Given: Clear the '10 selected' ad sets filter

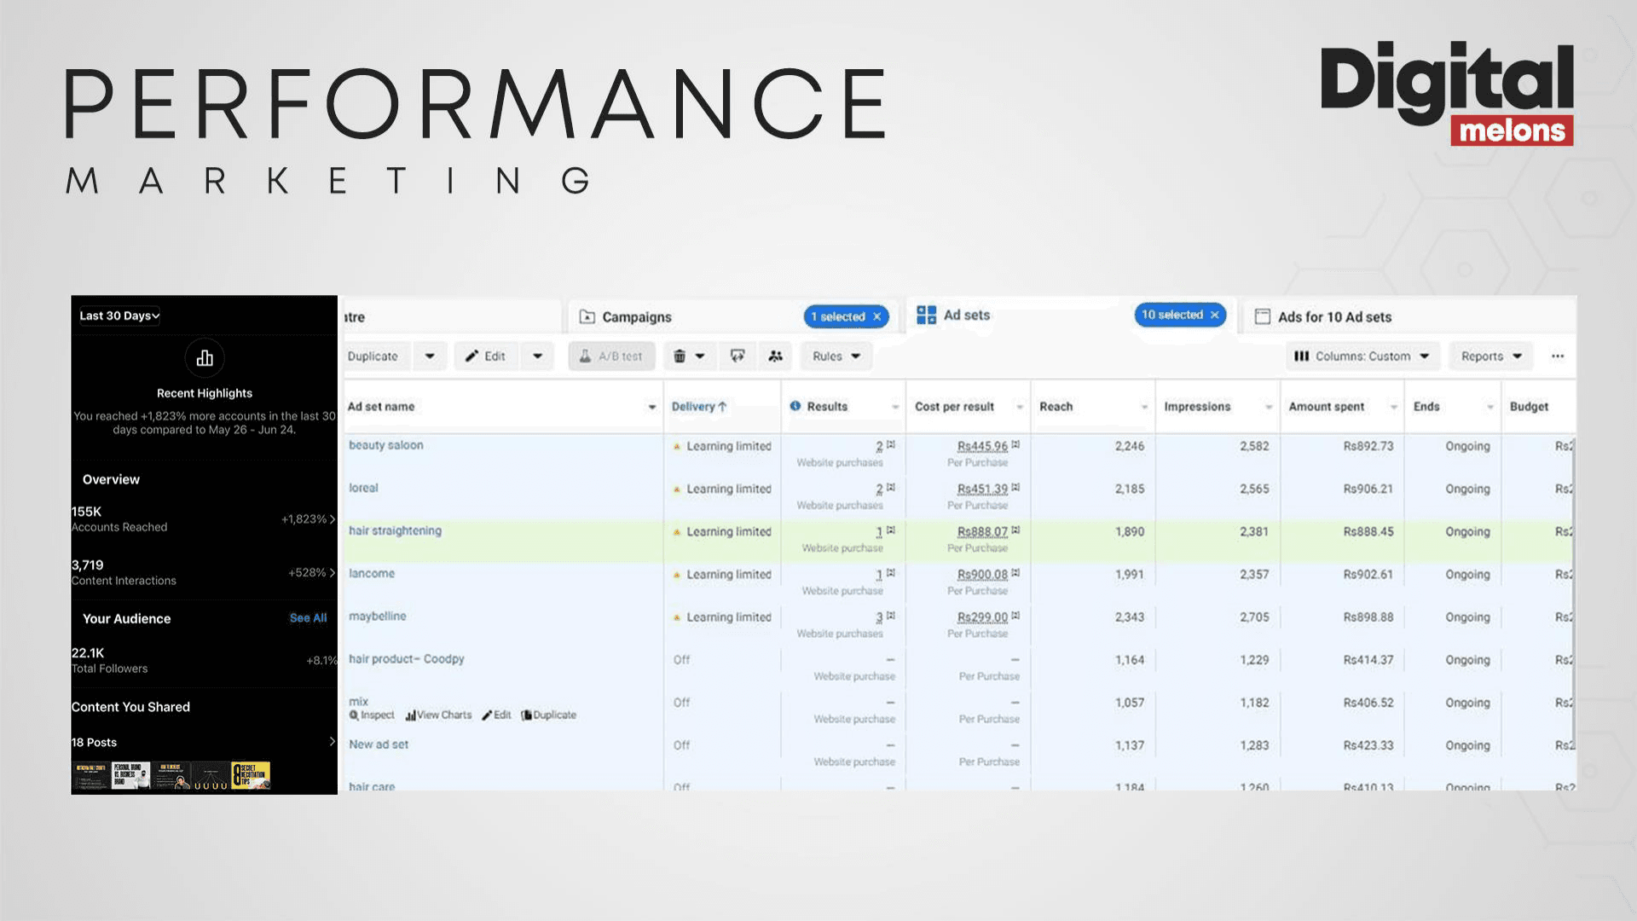Looking at the screenshot, I should click(x=1215, y=316).
